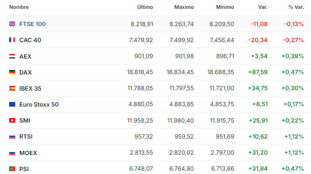Open the CAC 40 index page
The image size is (311, 174).
point(30,40)
